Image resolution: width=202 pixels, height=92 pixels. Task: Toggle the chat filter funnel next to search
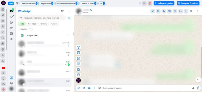(69, 18)
